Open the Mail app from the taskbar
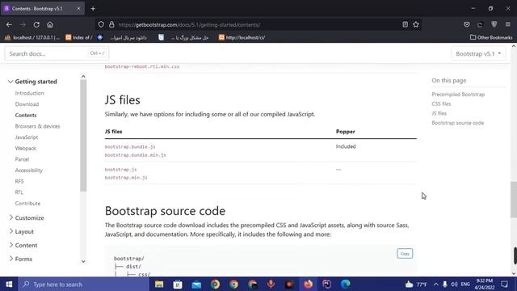Image resolution: width=517 pixels, height=291 pixels. (196, 284)
